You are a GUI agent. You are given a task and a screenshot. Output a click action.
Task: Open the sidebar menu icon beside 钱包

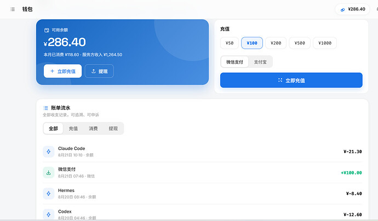coord(13,9)
